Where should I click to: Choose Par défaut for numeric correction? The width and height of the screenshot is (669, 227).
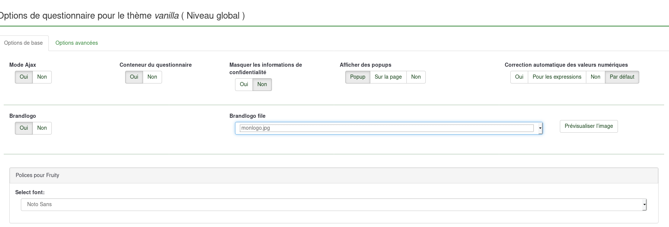[x=622, y=77]
